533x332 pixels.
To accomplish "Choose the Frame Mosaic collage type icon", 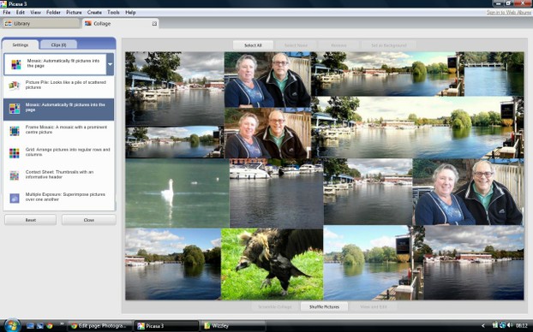I will click(x=15, y=131).
